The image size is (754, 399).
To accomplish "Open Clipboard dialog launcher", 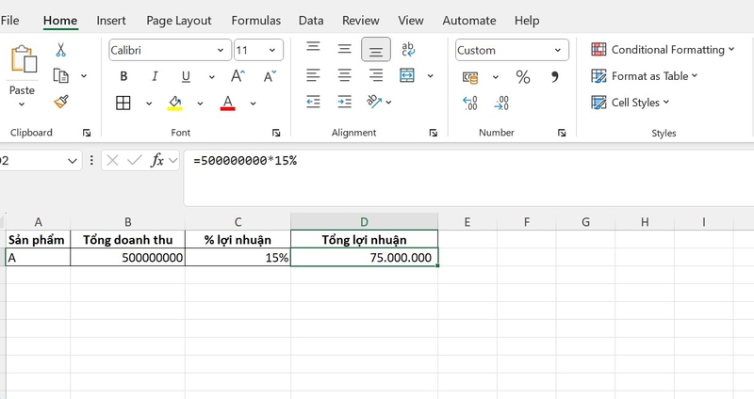I will pos(87,133).
